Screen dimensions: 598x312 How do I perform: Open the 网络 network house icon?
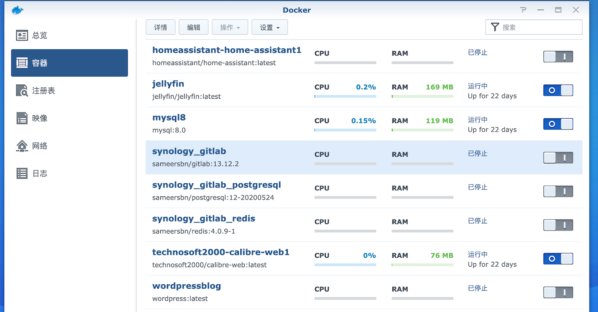pos(22,146)
